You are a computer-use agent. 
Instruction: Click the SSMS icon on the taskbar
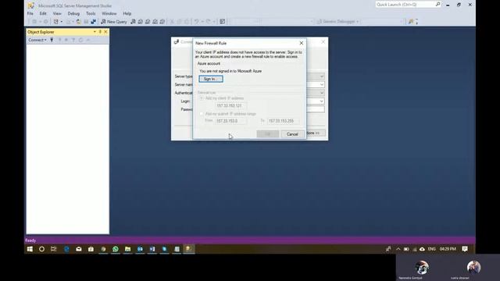click(189, 249)
